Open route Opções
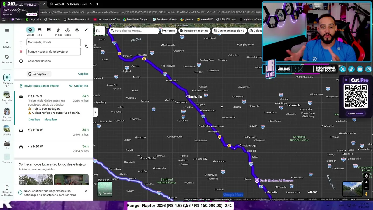Image resolution: width=373 pixels, height=210 pixels. [83, 74]
